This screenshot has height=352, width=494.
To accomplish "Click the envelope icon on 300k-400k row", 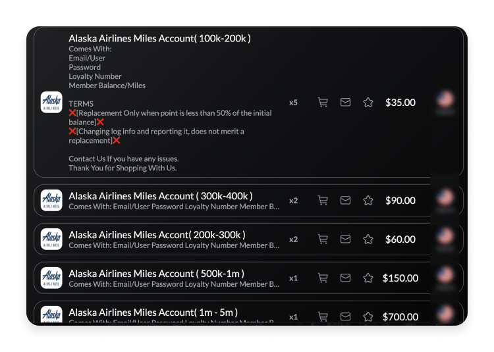I will (345, 200).
